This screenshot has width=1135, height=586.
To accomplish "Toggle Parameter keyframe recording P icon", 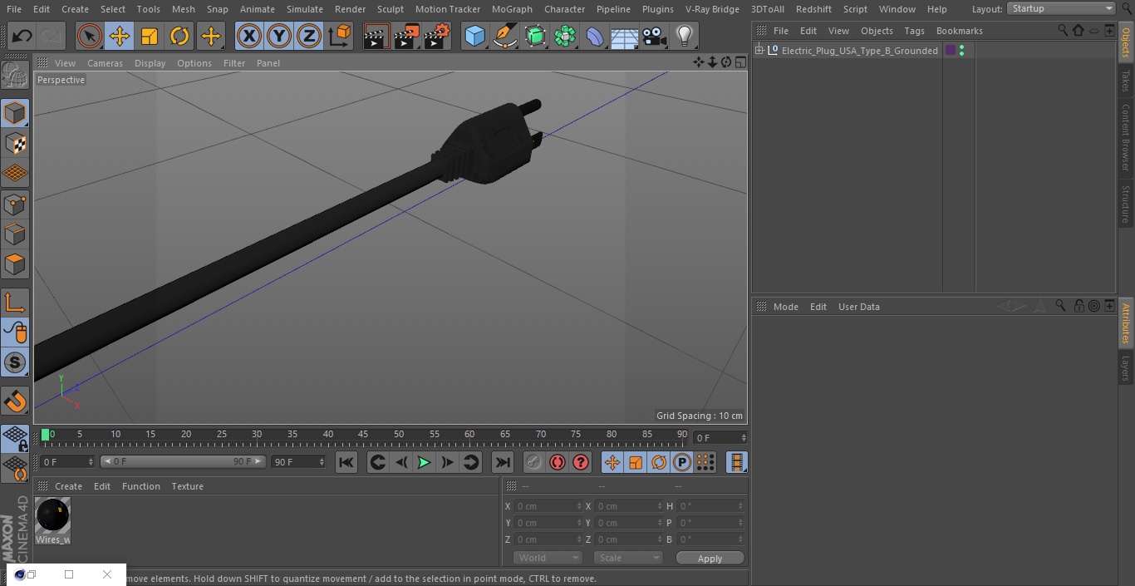I will (682, 462).
